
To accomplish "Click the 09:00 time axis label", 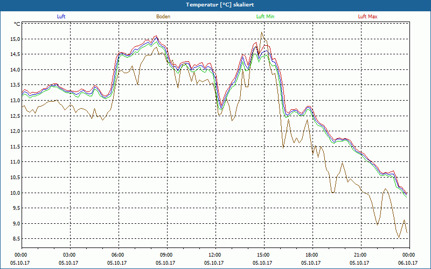I will 167,255.
